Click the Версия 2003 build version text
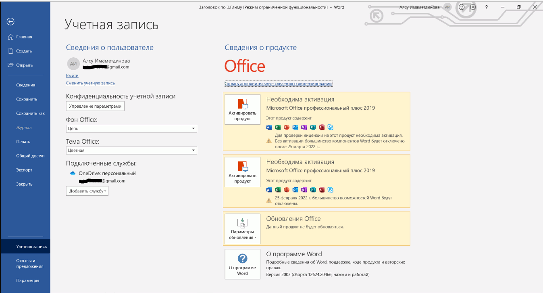The image size is (543, 293). [x=318, y=274]
